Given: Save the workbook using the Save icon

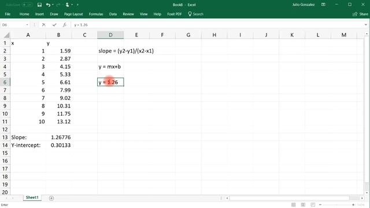Looking at the screenshot, I should point(39,5).
